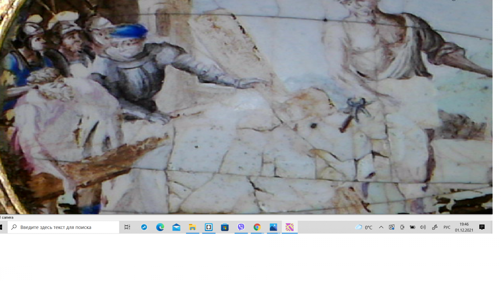Open File Explorer from the taskbar

192,227
